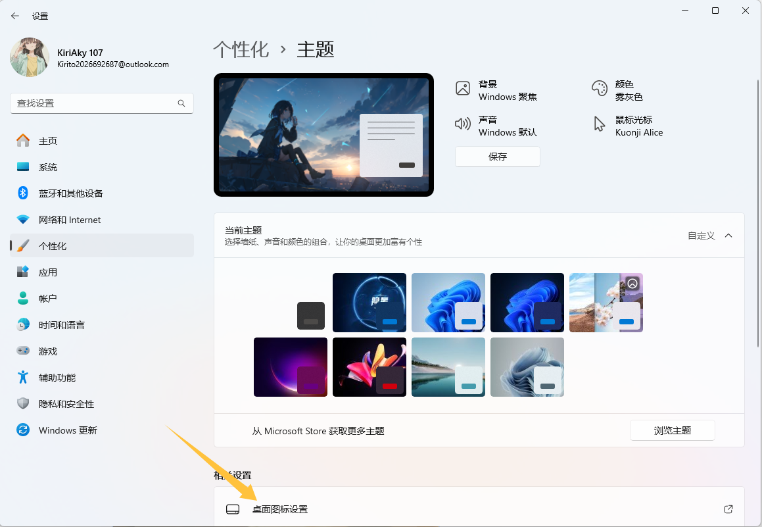Click 个性化 in the breadcrumb

pos(241,49)
